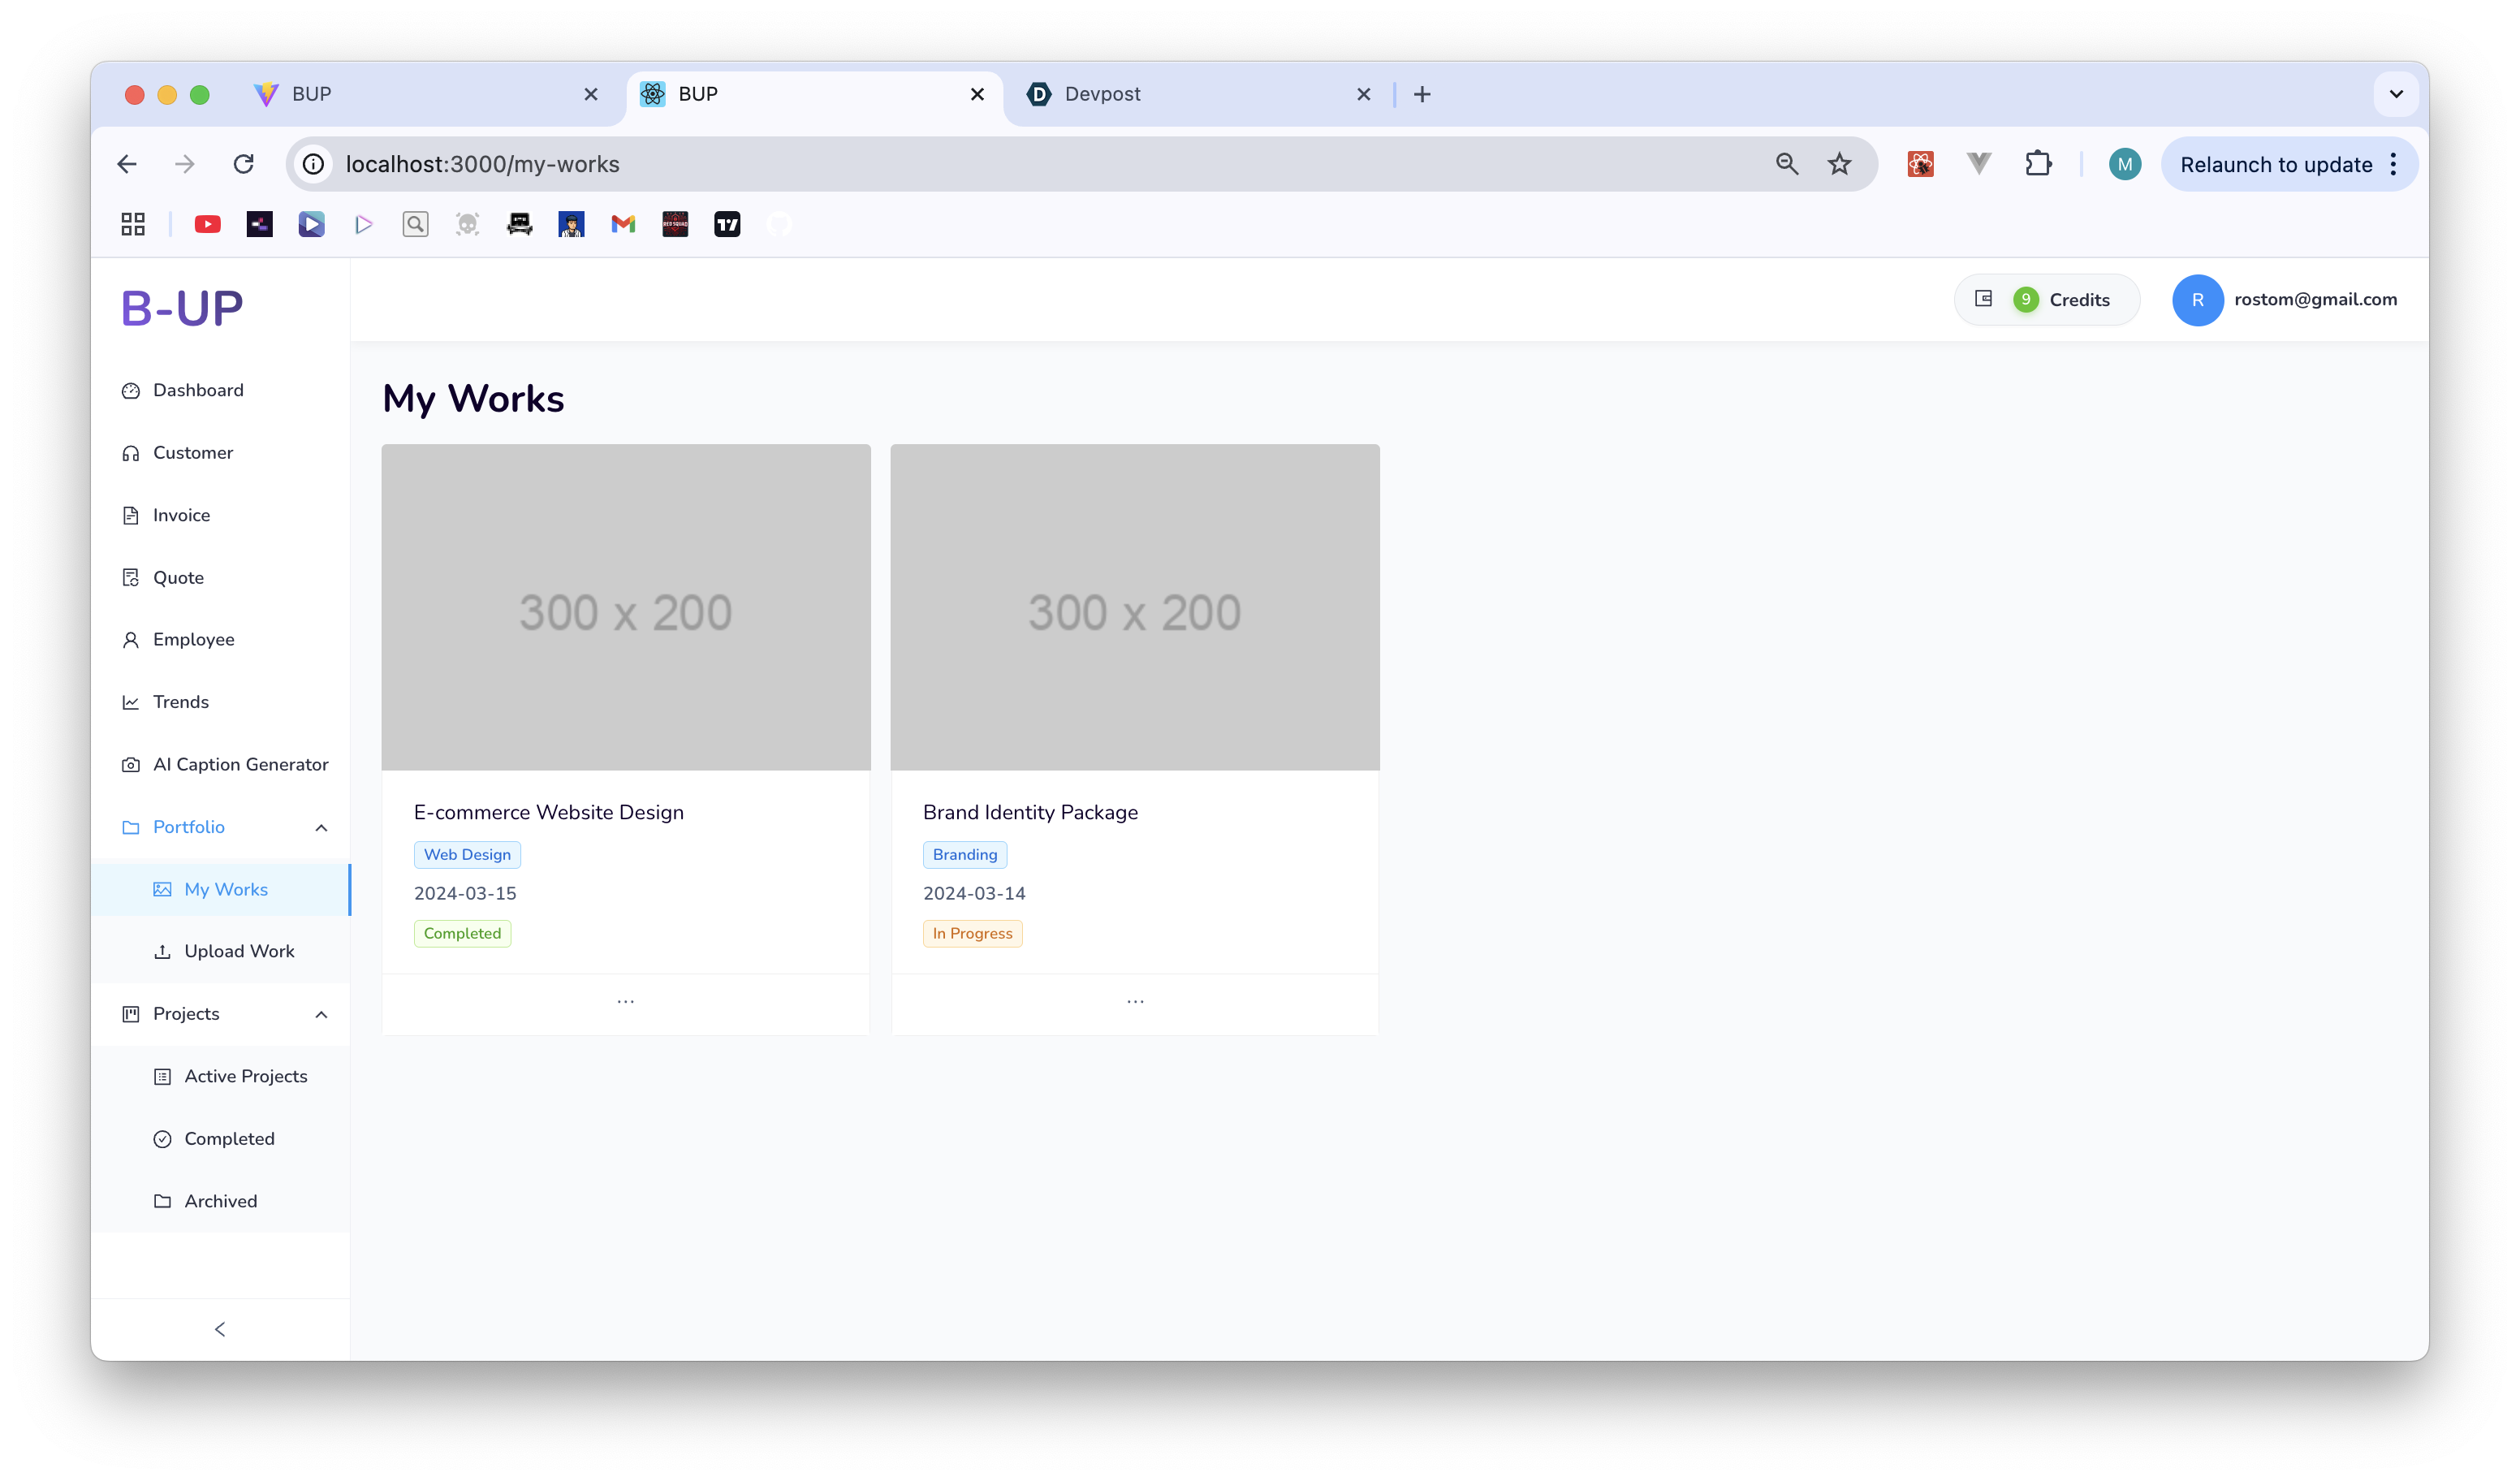
Task: Click the wallet icon beside Credits
Action: 1983,299
